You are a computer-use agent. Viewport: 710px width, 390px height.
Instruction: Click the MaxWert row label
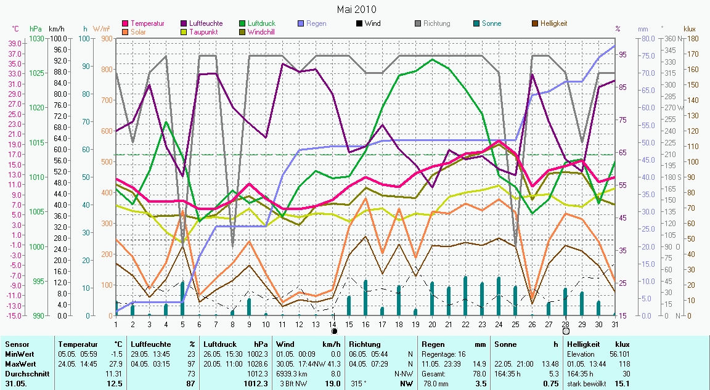(x=20, y=364)
